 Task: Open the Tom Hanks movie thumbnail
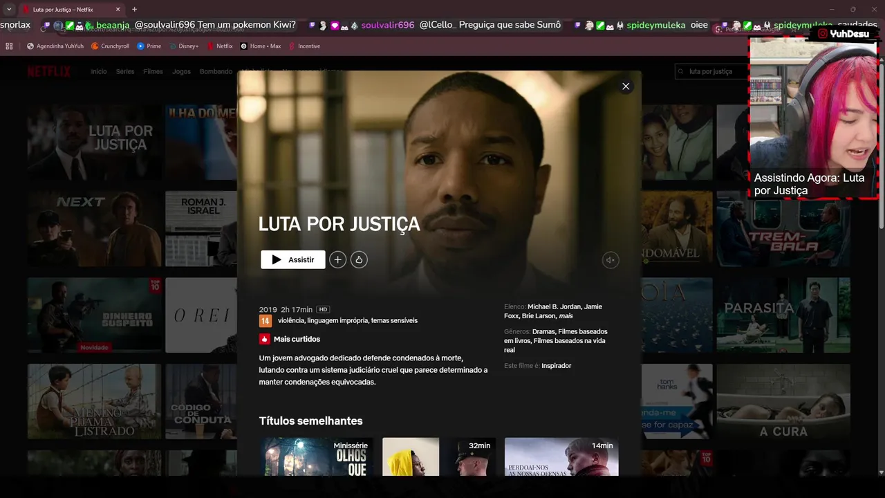pos(677,401)
